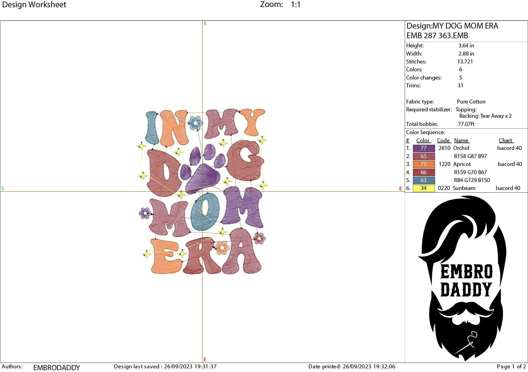Click the Apricot swatch in the color sequence
The image size is (528, 372).
423,164
